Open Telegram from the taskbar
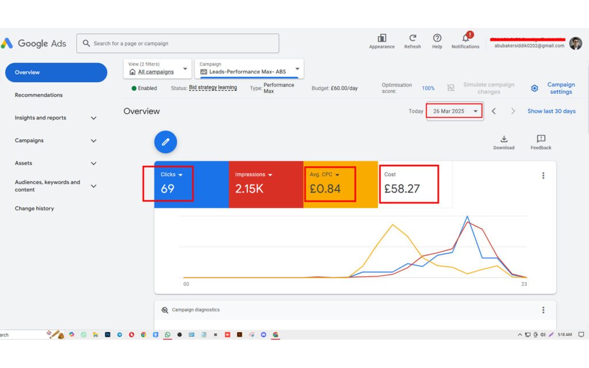The width and height of the screenshot is (589, 368). click(120, 335)
